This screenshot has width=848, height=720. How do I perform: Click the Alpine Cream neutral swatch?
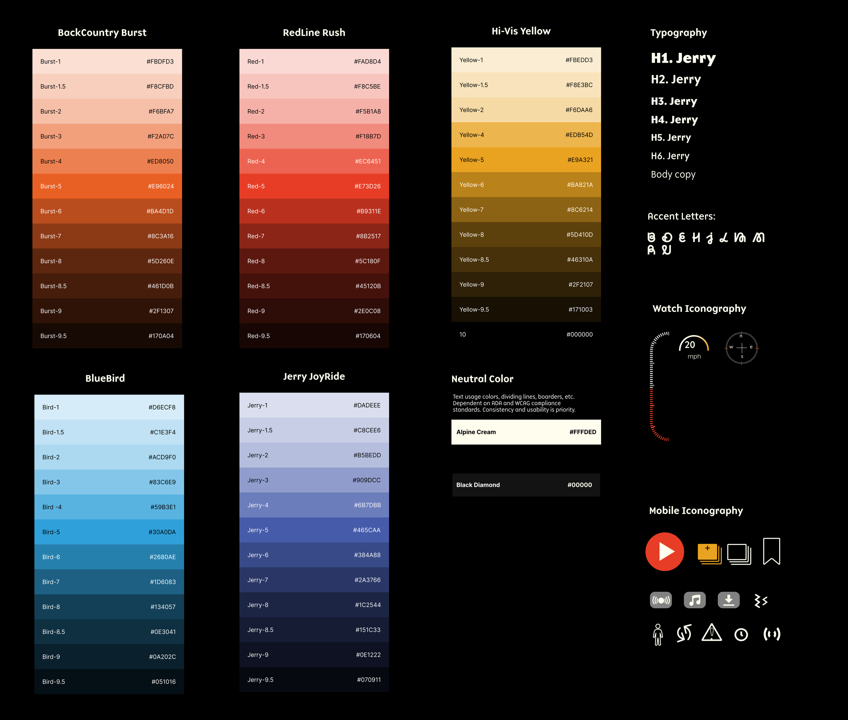click(x=526, y=432)
